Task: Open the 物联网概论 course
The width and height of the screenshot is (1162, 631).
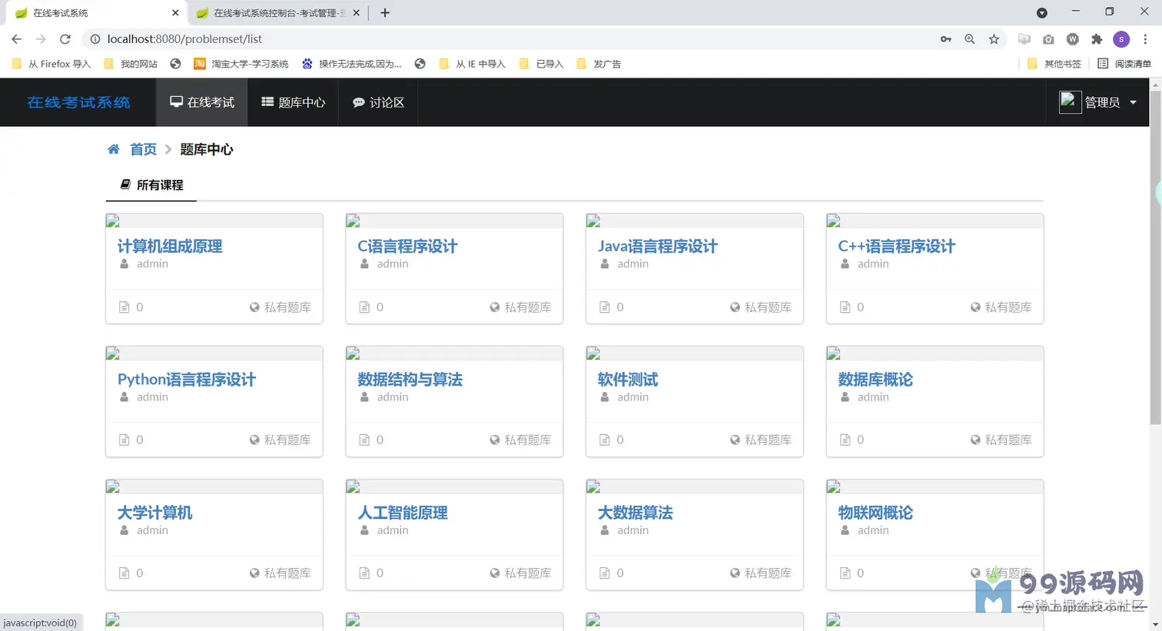Action: (875, 513)
